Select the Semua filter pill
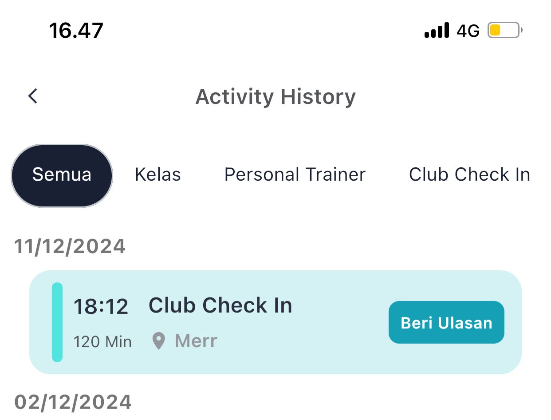551x420 pixels. [x=62, y=175]
